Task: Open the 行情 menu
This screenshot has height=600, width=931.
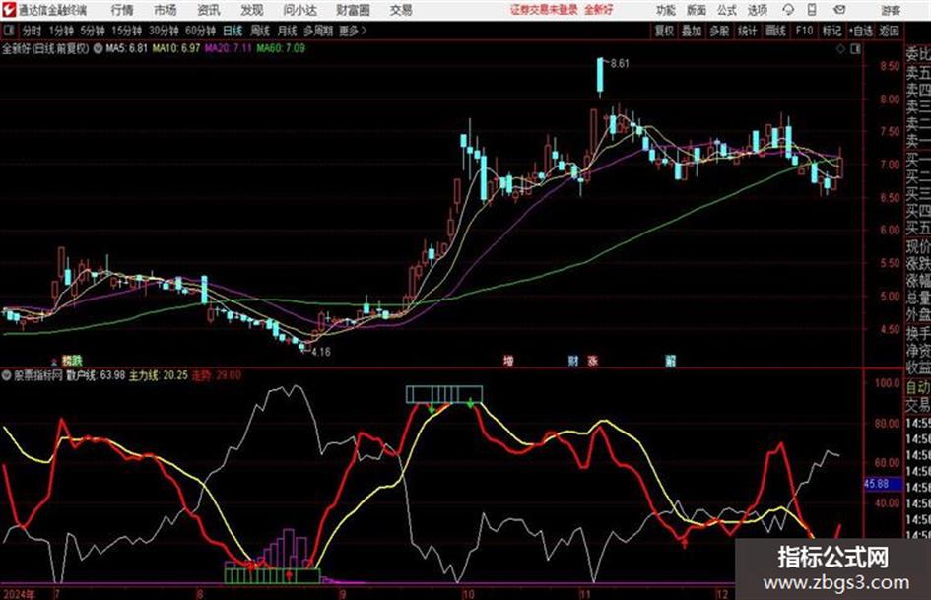Action: coord(122,10)
